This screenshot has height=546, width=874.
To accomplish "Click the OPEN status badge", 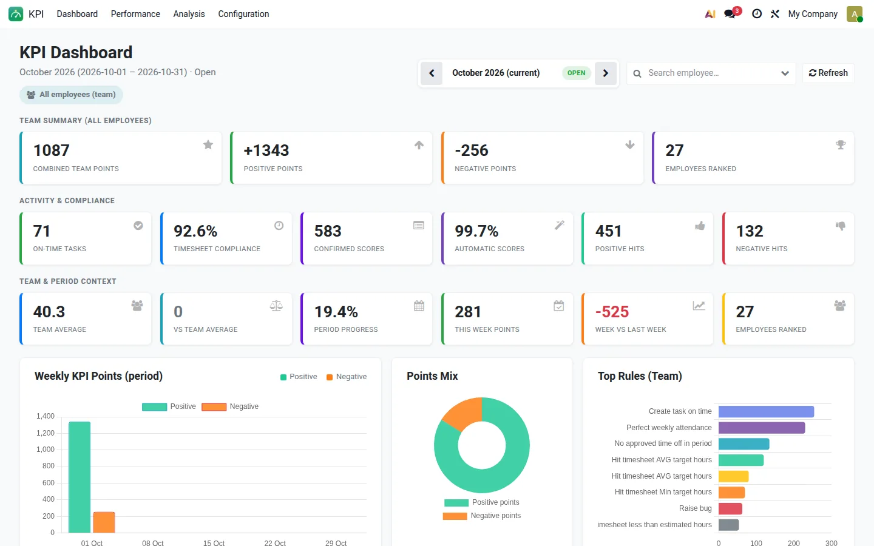I will point(576,73).
